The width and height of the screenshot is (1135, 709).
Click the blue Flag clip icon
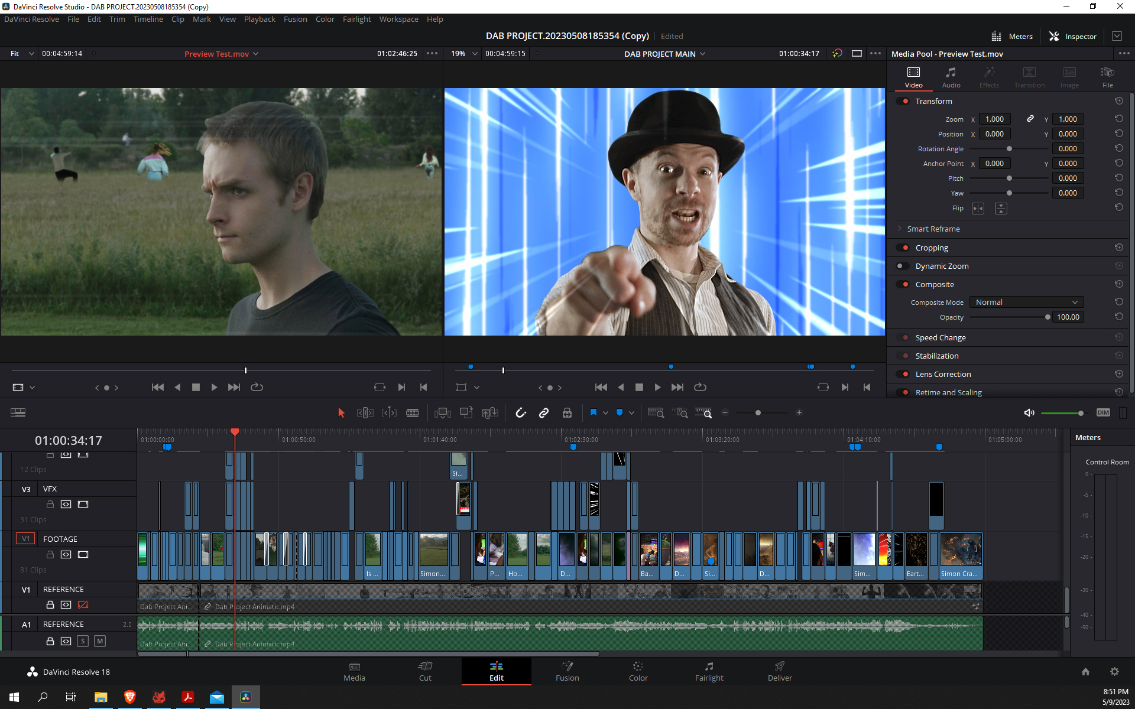click(x=594, y=412)
